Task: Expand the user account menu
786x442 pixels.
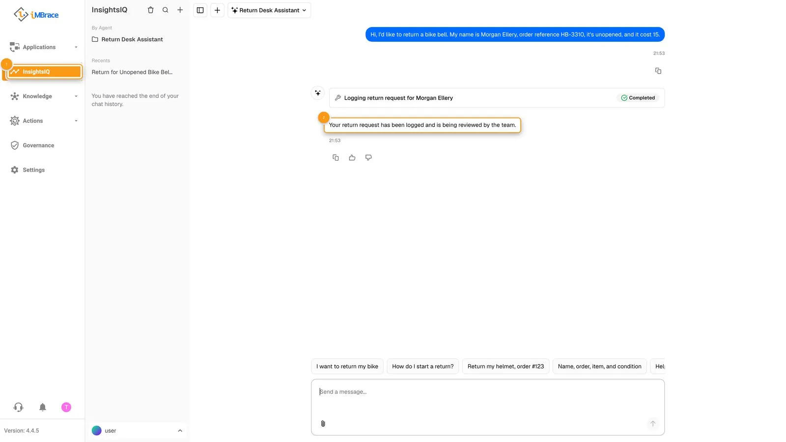Action: 137,431
